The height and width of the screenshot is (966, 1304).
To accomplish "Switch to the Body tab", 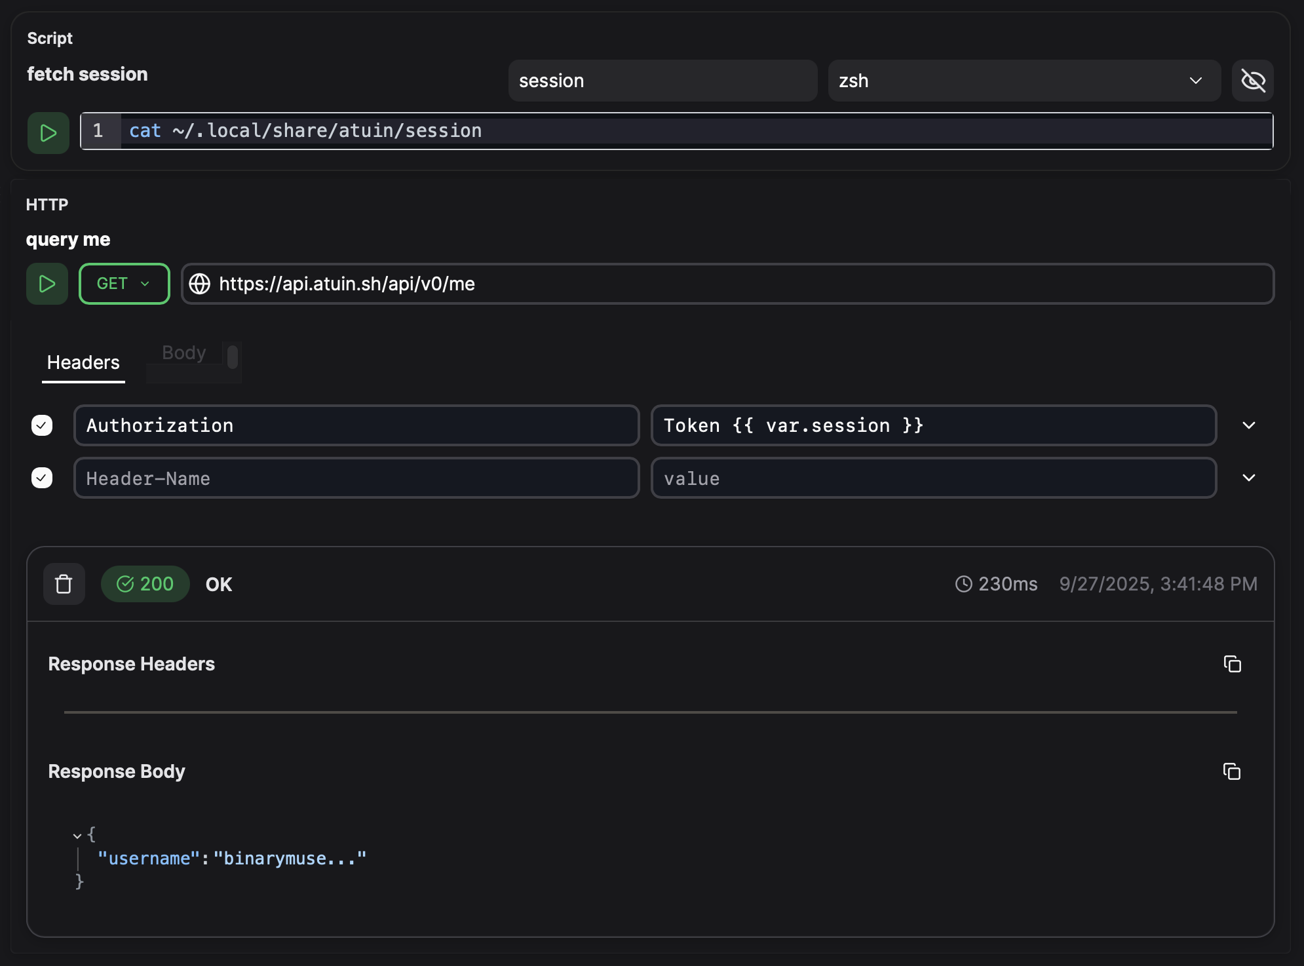I will click(x=184, y=353).
